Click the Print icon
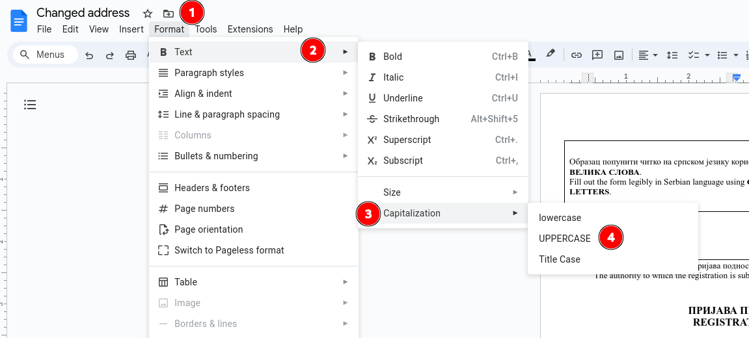Screen dimensions: 749x338 tap(131, 55)
